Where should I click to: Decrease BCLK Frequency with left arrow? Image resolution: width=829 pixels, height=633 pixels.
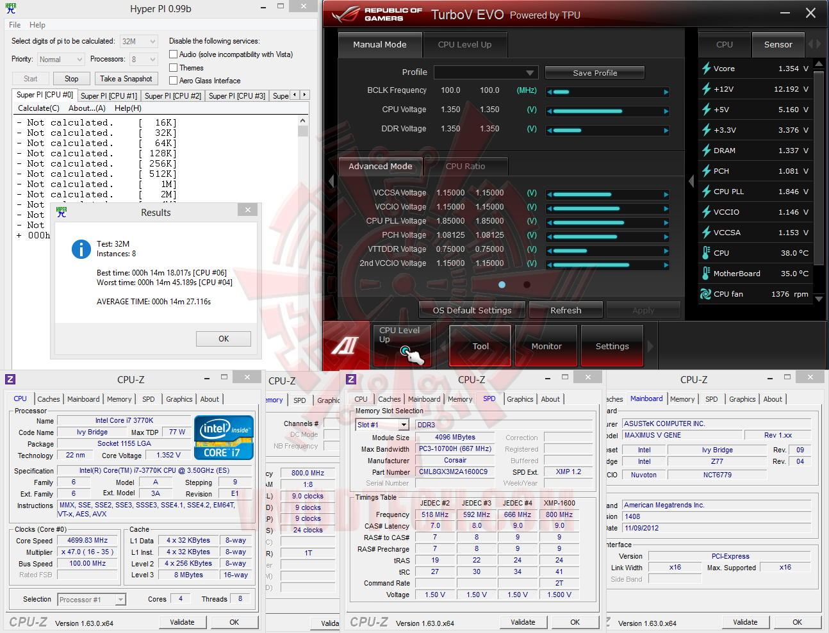coord(549,92)
